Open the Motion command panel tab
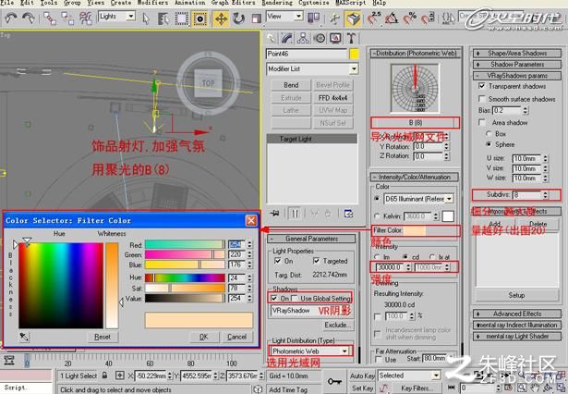 point(320,38)
